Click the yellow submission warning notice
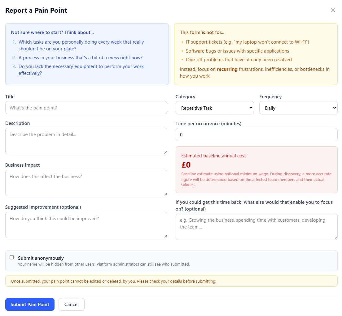 (171, 281)
